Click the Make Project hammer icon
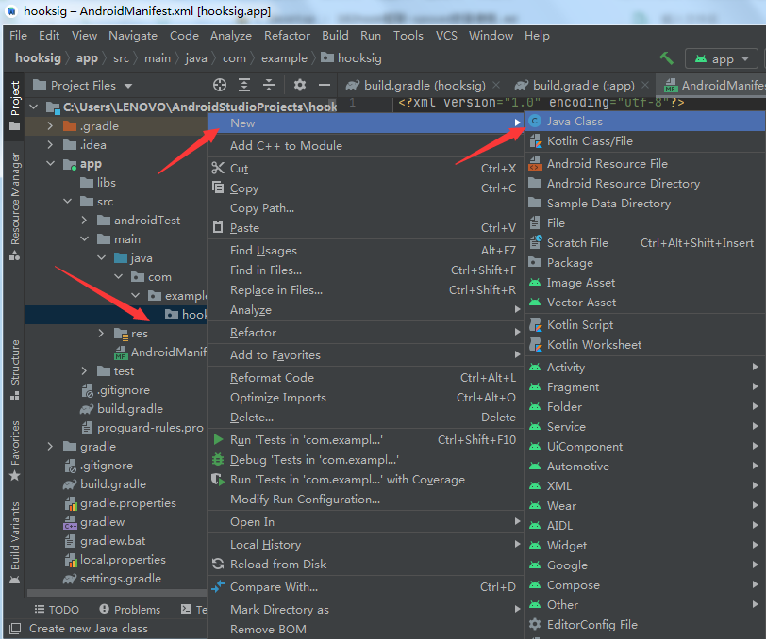 click(666, 58)
